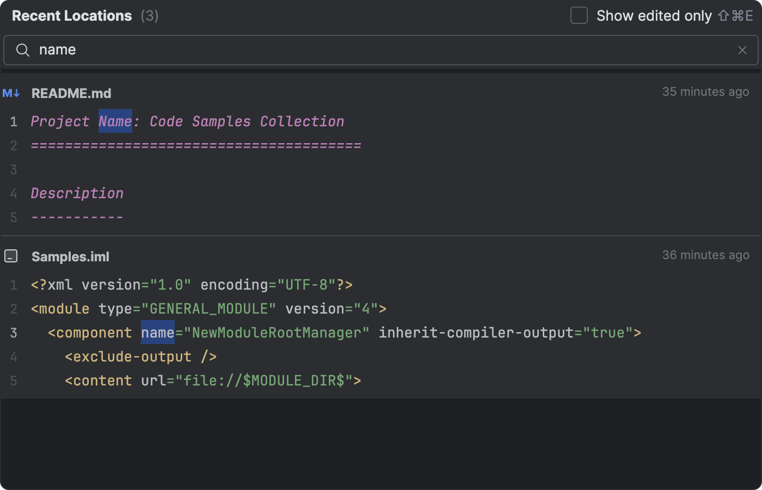Screen dimensions: 762x490
Task: Clear the search query using the X icon
Action: coord(742,50)
